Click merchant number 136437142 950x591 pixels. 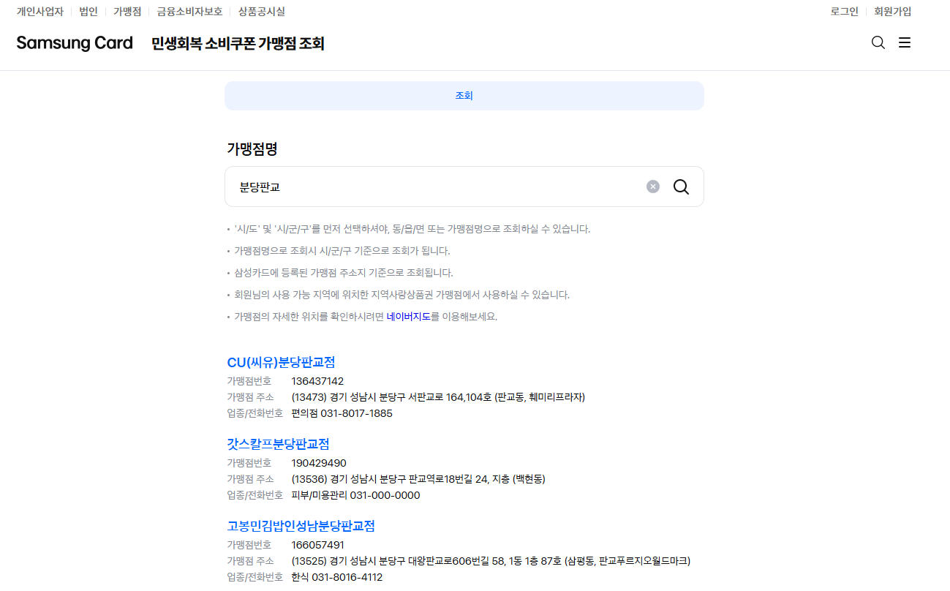coord(317,381)
